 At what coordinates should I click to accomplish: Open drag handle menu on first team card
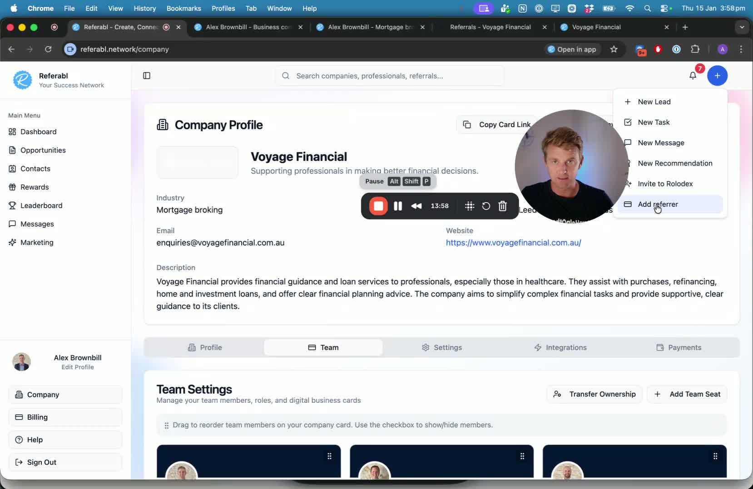329,456
